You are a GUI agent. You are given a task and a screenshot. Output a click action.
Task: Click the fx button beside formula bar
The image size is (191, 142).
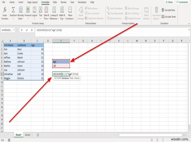click(x=32, y=30)
